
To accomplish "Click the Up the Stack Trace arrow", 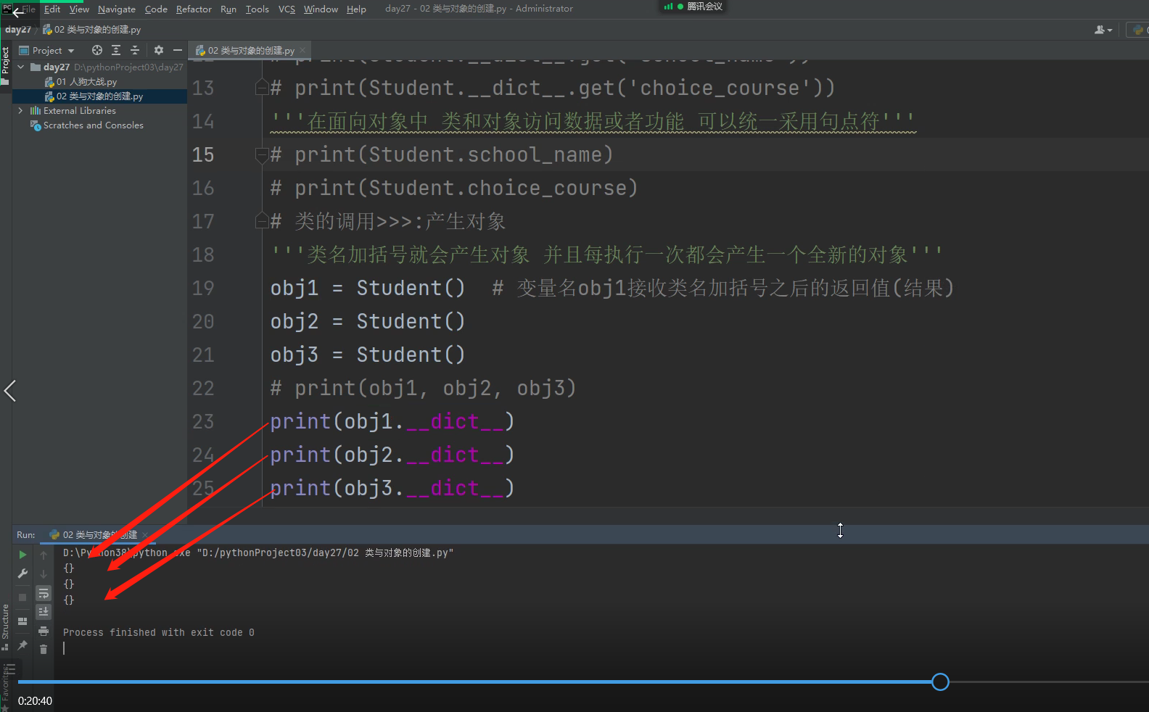I will point(44,555).
